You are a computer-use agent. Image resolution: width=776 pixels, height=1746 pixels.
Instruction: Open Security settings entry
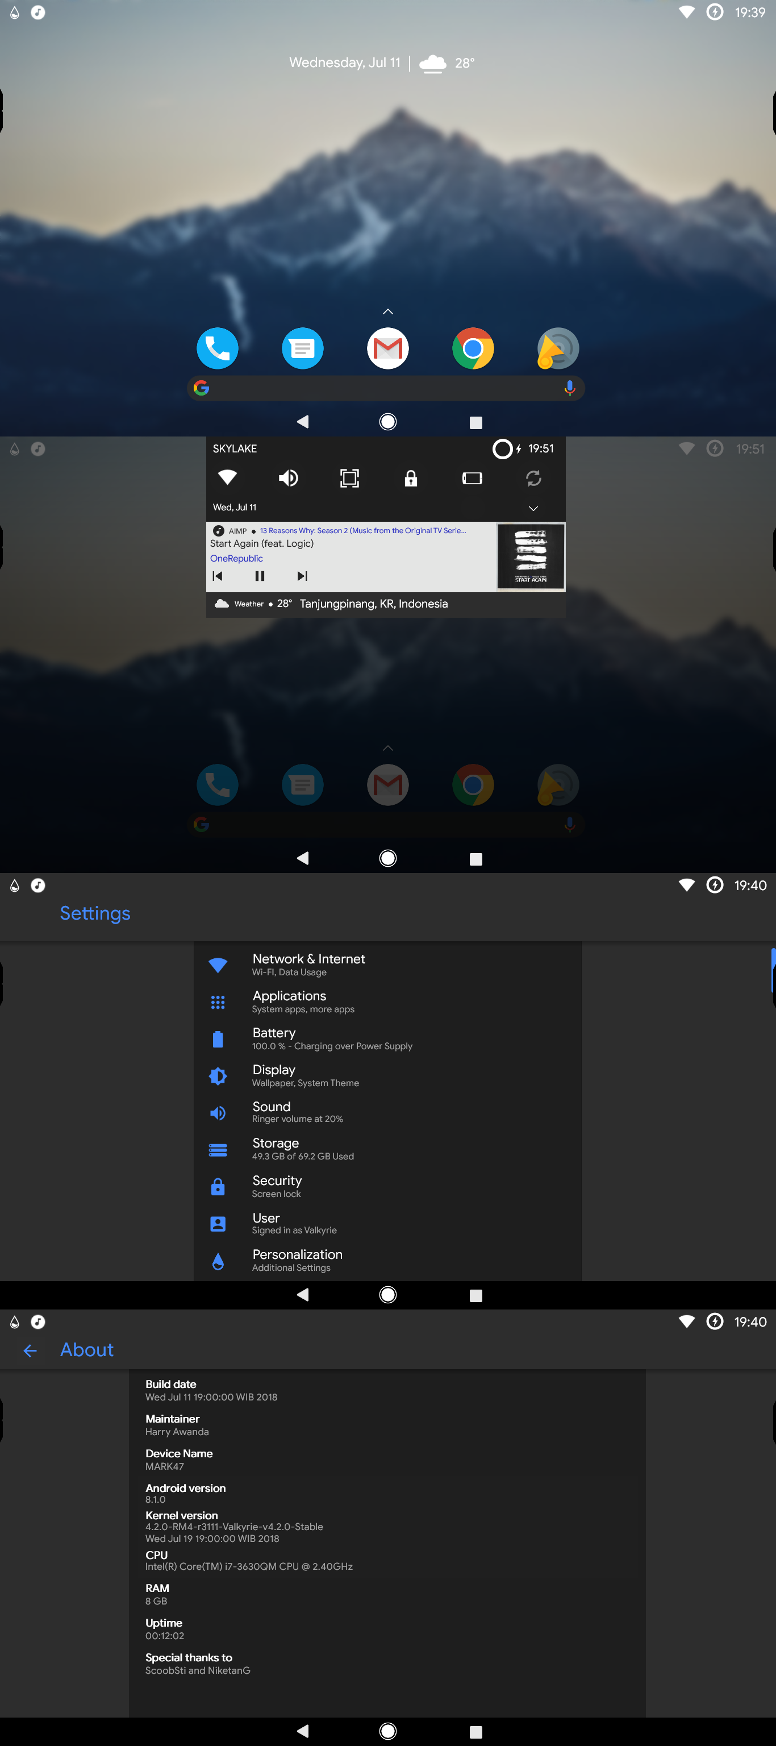click(387, 1186)
